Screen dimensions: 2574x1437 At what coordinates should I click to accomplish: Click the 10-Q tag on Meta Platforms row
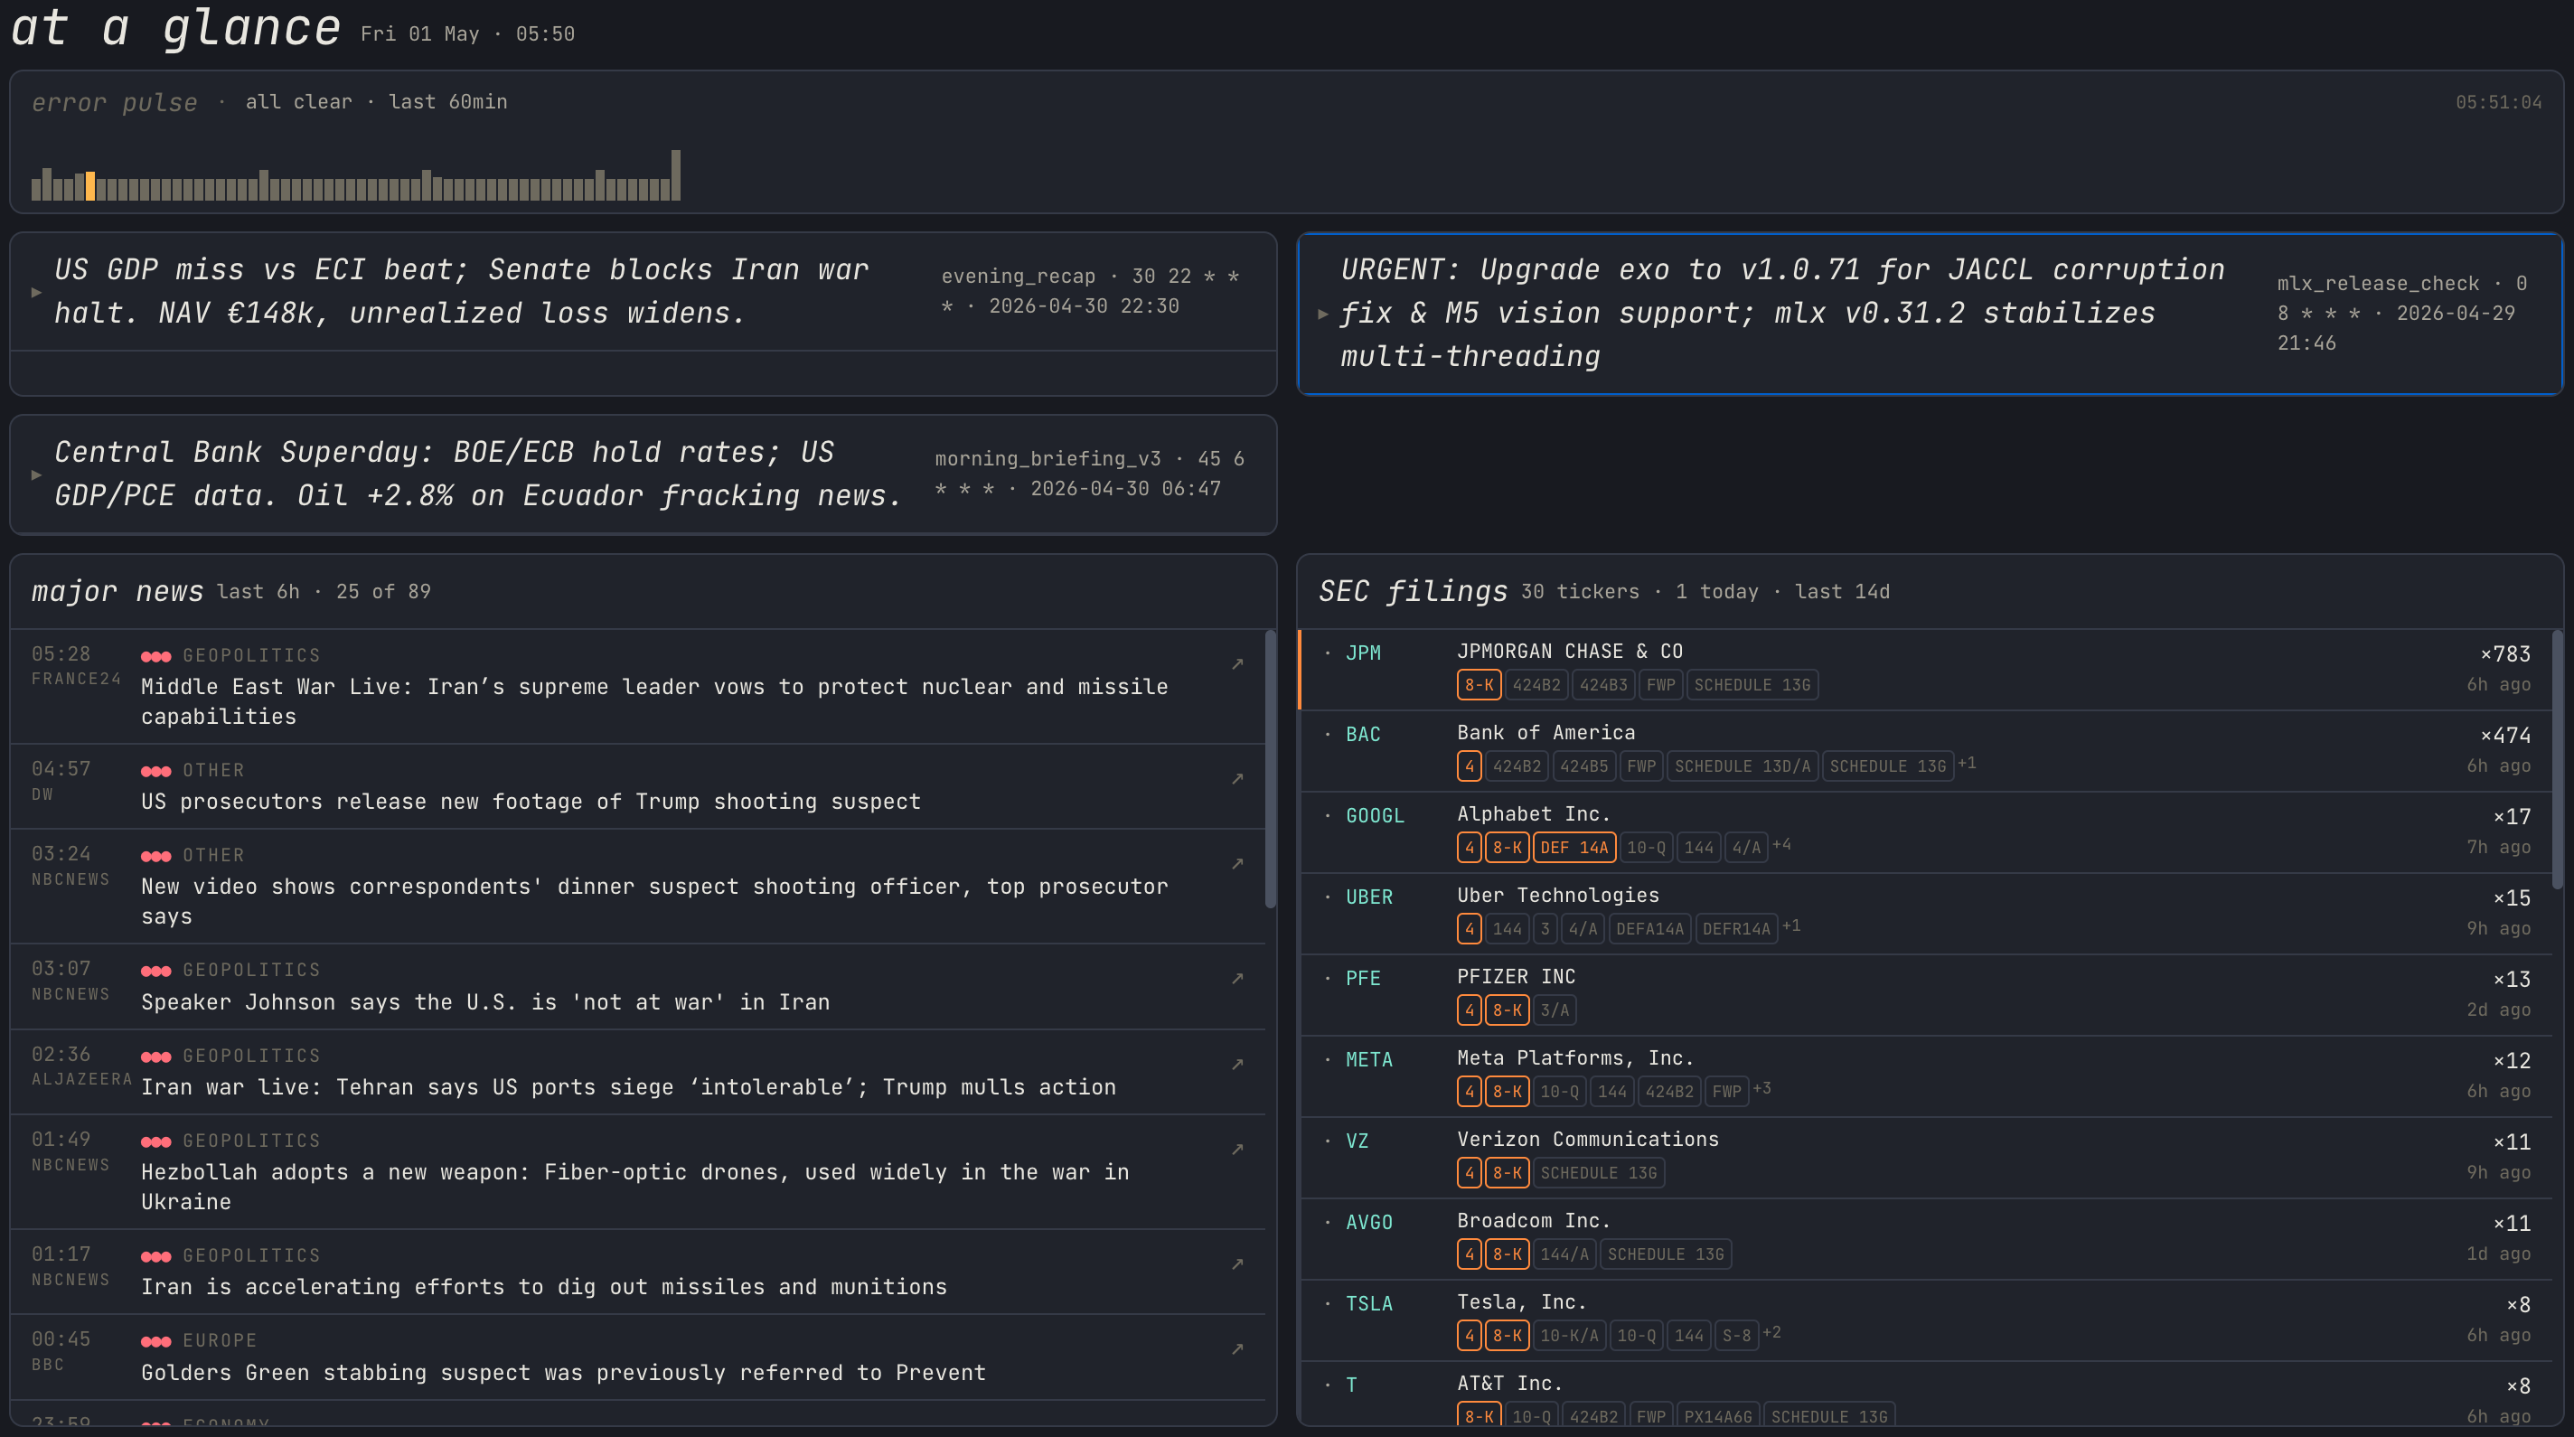point(1559,1091)
